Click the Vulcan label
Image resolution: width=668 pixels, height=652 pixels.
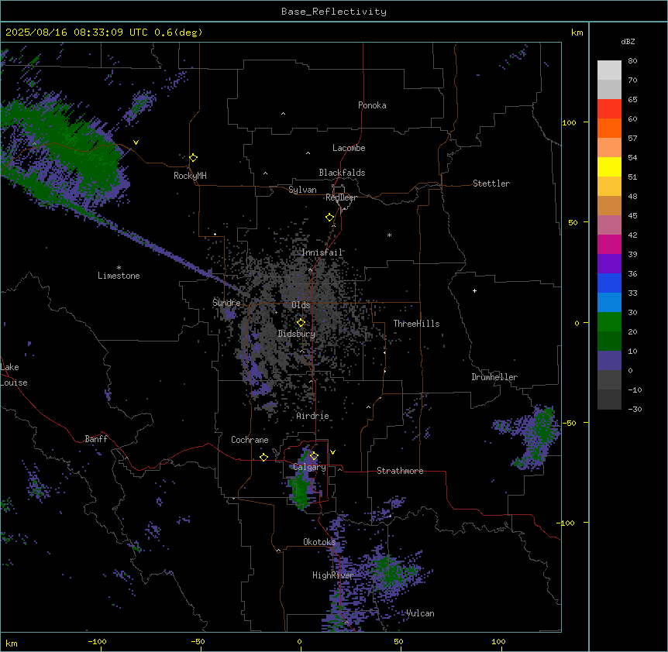420,613
